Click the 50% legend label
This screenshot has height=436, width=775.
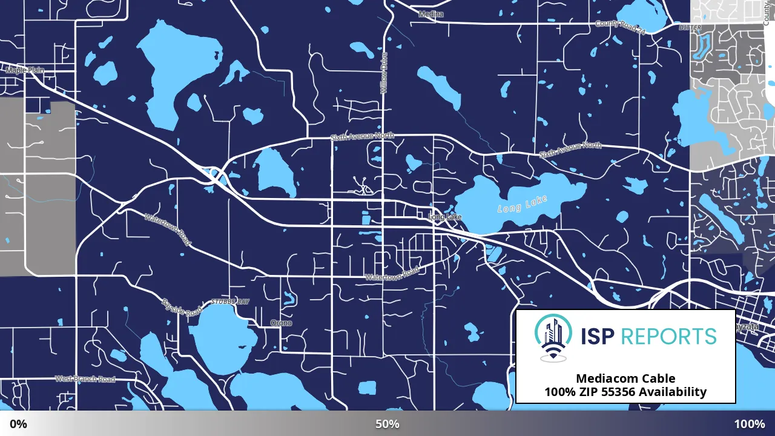[x=387, y=424]
